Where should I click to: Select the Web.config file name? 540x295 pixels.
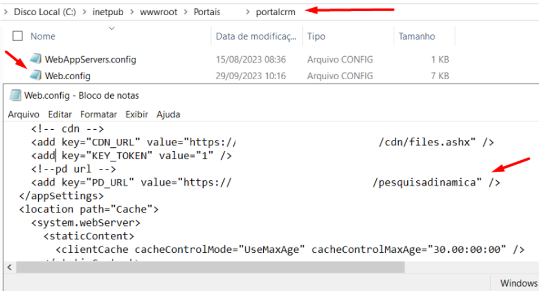pyautogui.click(x=67, y=75)
